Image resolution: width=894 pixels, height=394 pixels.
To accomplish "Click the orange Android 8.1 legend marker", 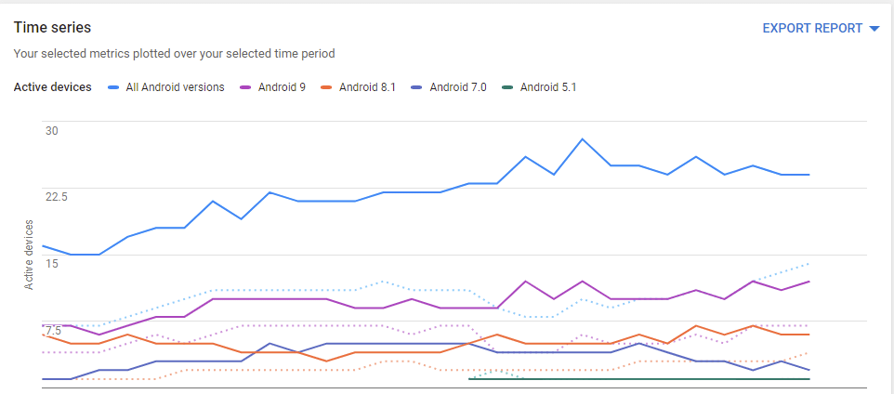I will pyautogui.click(x=328, y=87).
